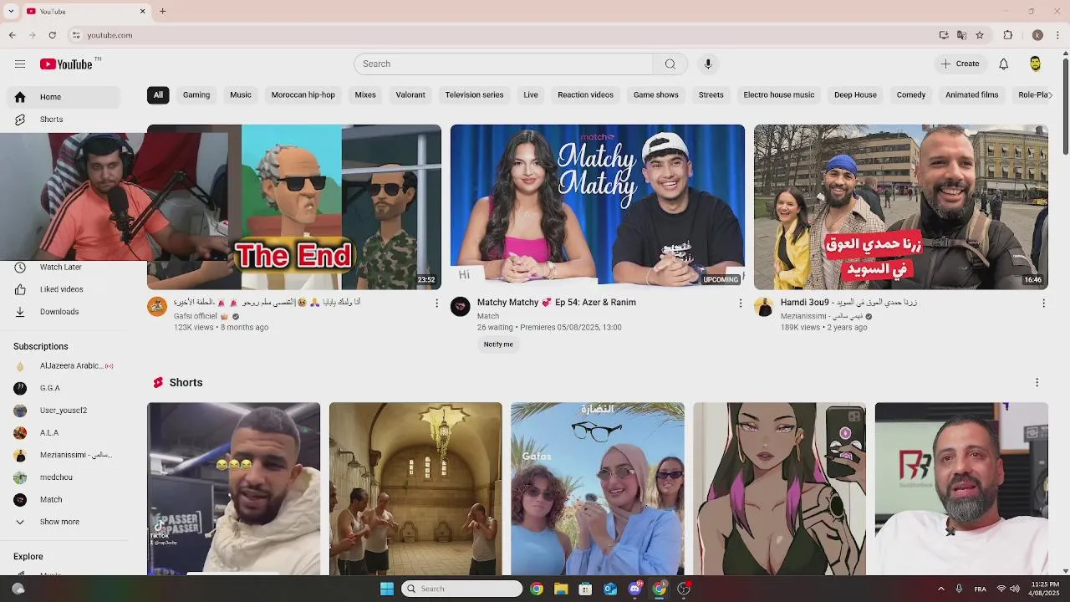This screenshot has height=602, width=1070.
Task: Open File Explorer from the taskbar
Action: coord(561,589)
